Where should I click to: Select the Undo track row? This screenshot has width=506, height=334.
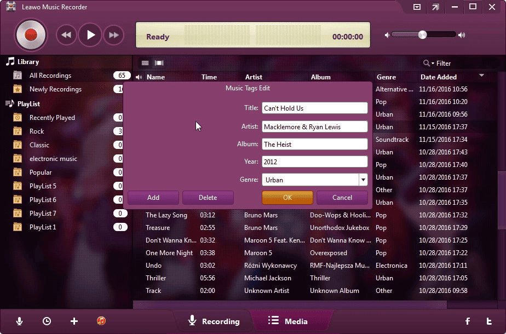[x=315, y=265]
